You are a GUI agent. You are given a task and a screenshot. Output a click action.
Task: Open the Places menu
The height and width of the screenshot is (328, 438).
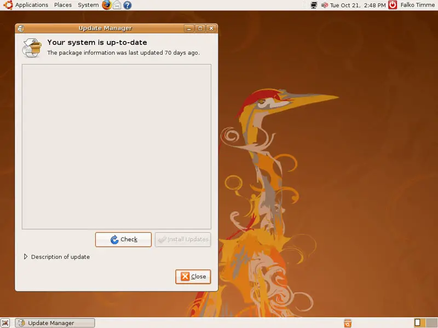click(63, 5)
